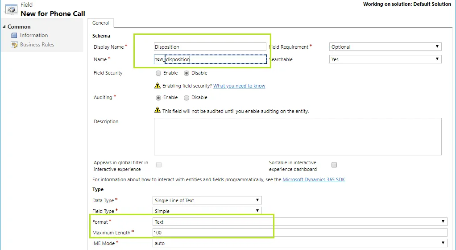
Task: Click the Schema section heading
Action: (x=101, y=36)
